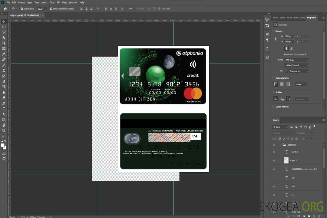Click the canvas Fill color swatch

click(286, 71)
